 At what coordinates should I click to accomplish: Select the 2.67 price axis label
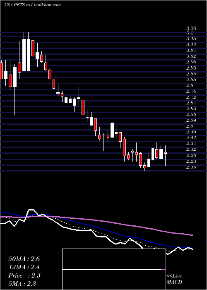coord(191,103)
